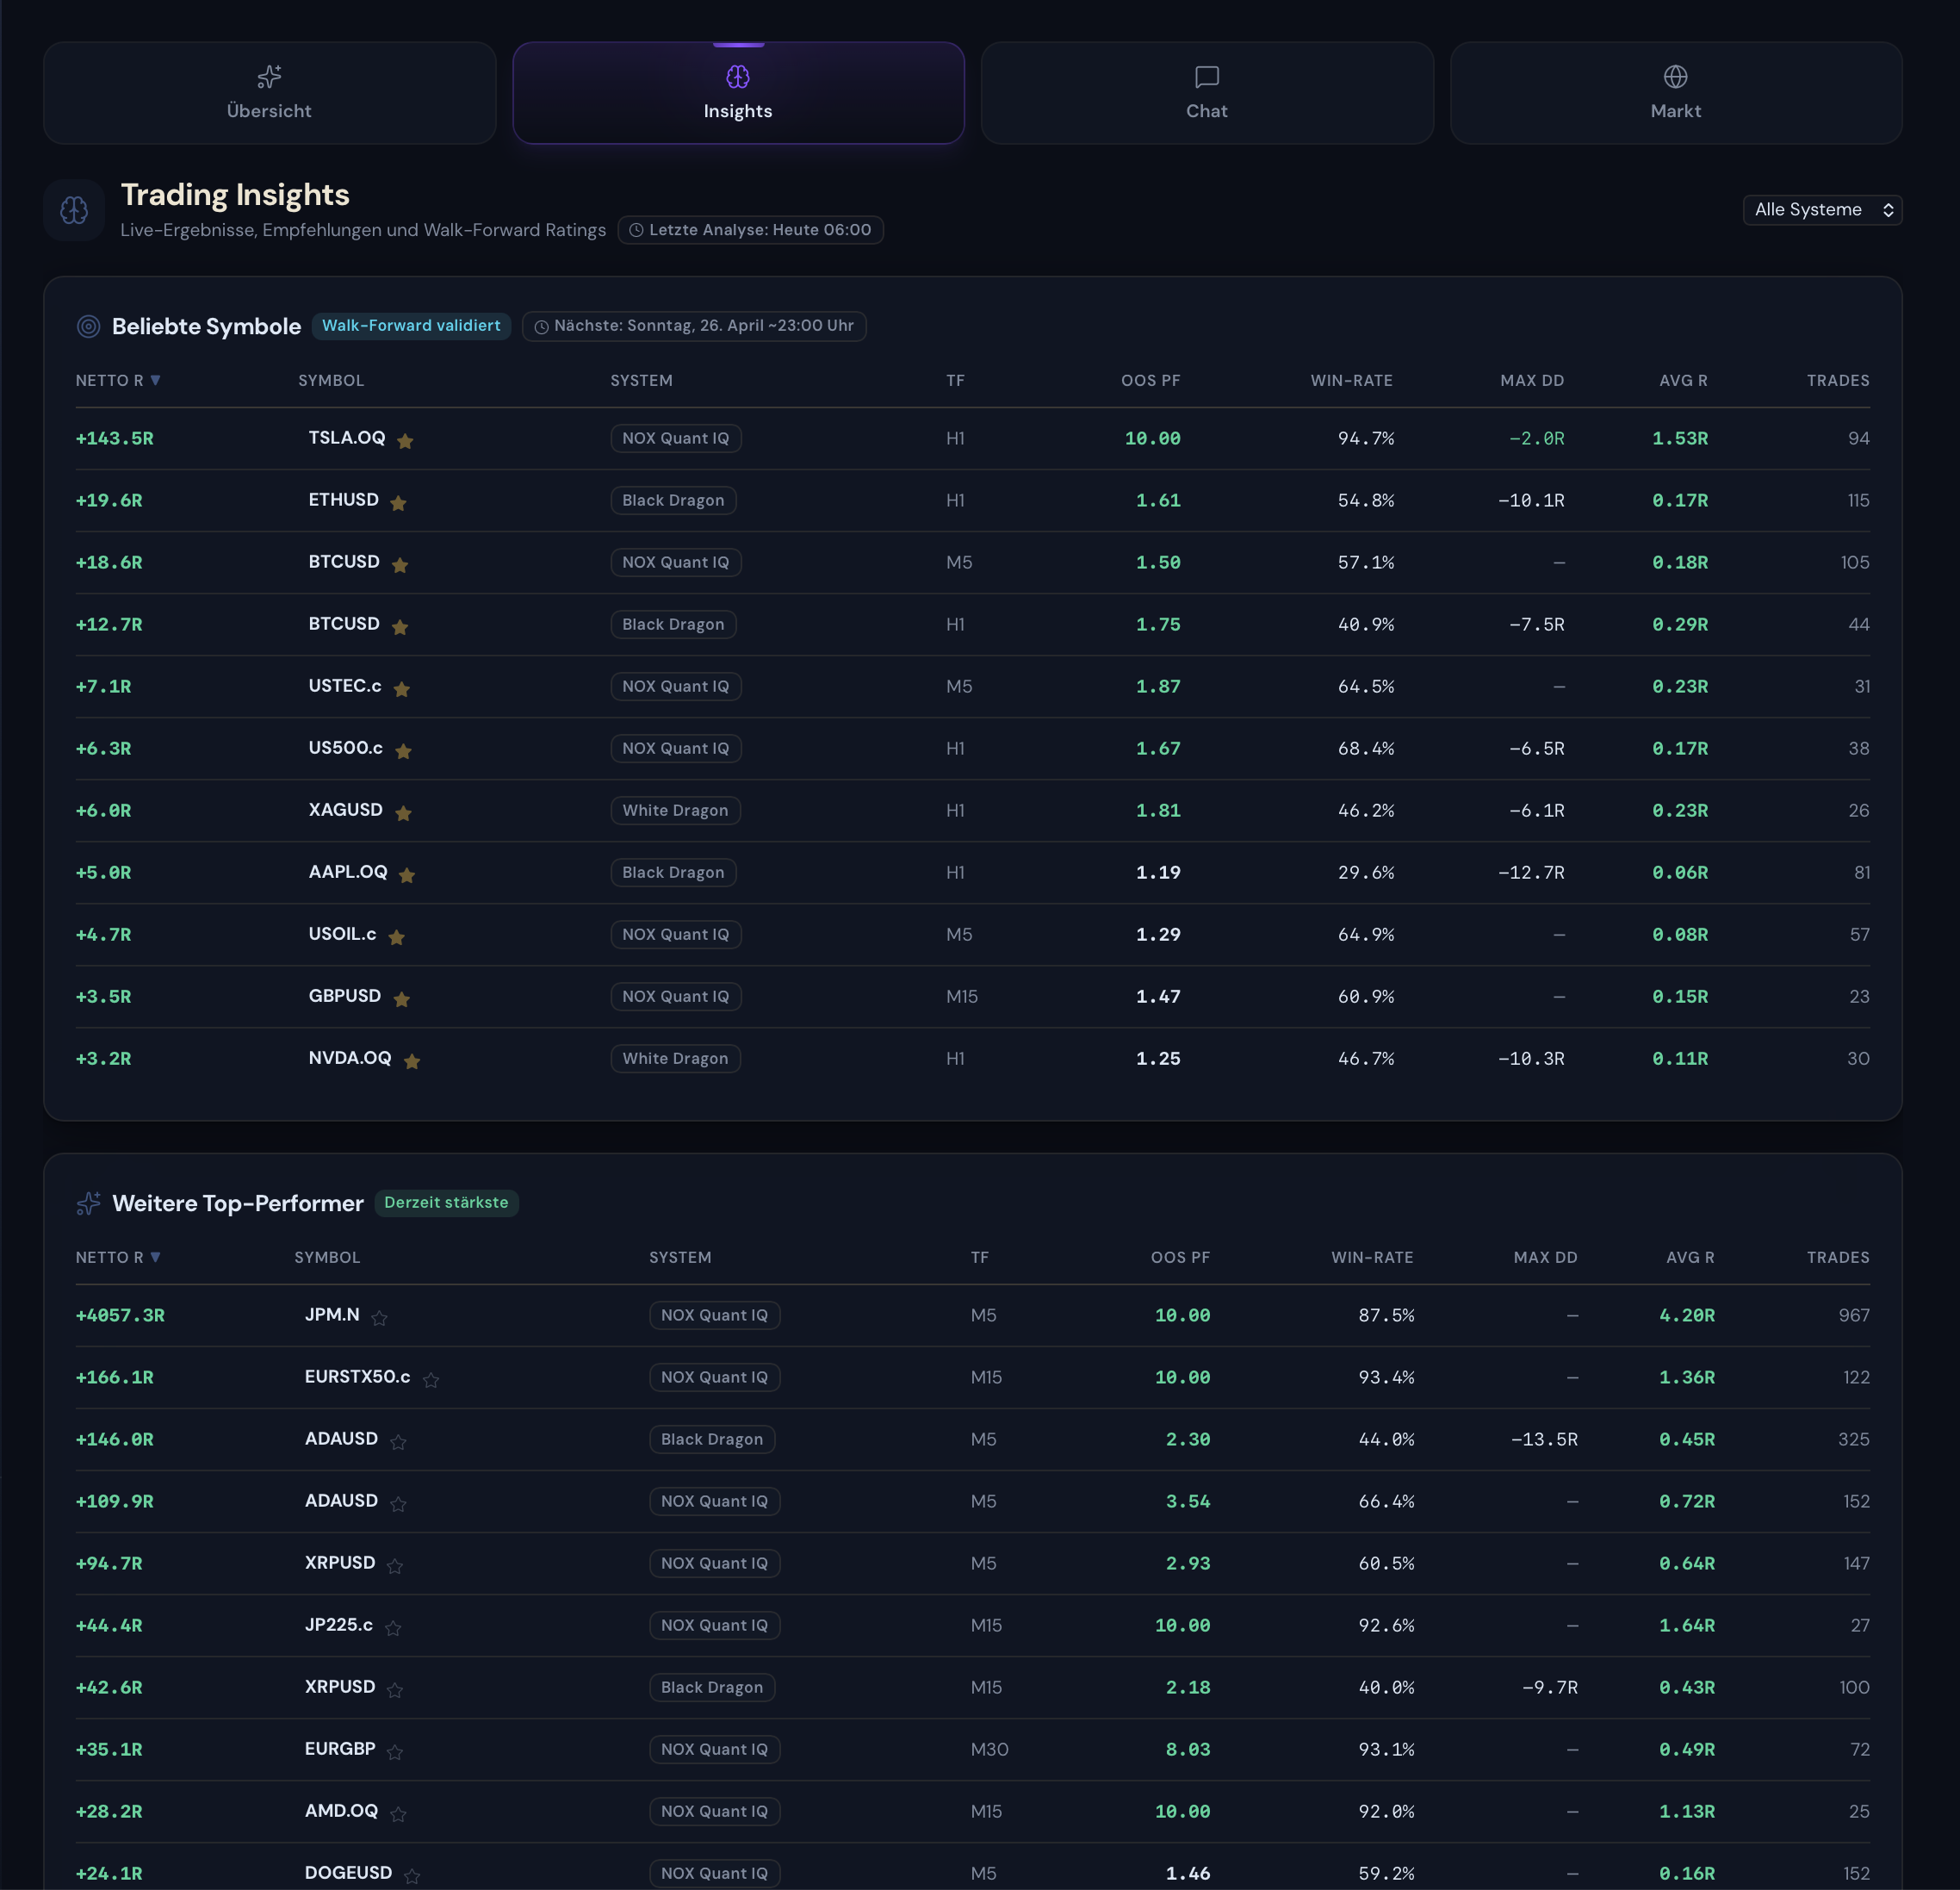Click the globe icon on the Markt tab
The width and height of the screenshot is (1960, 1890).
[1675, 76]
